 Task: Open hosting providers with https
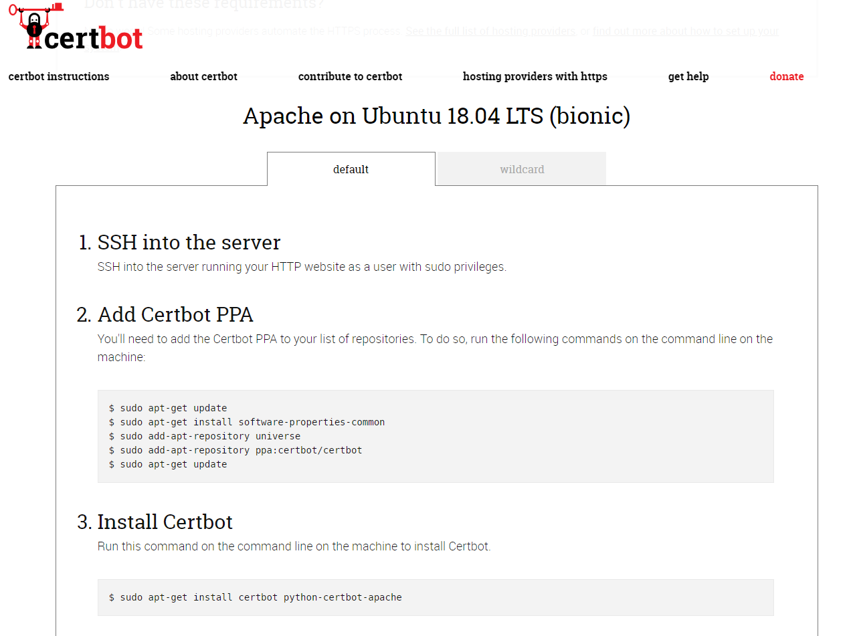[x=535, y=76]
